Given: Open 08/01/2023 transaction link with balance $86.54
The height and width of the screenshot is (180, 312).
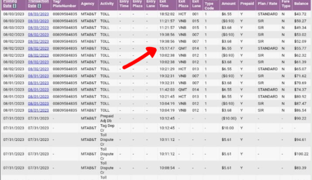Looking at the screenshot, I should tap(38, 110).
